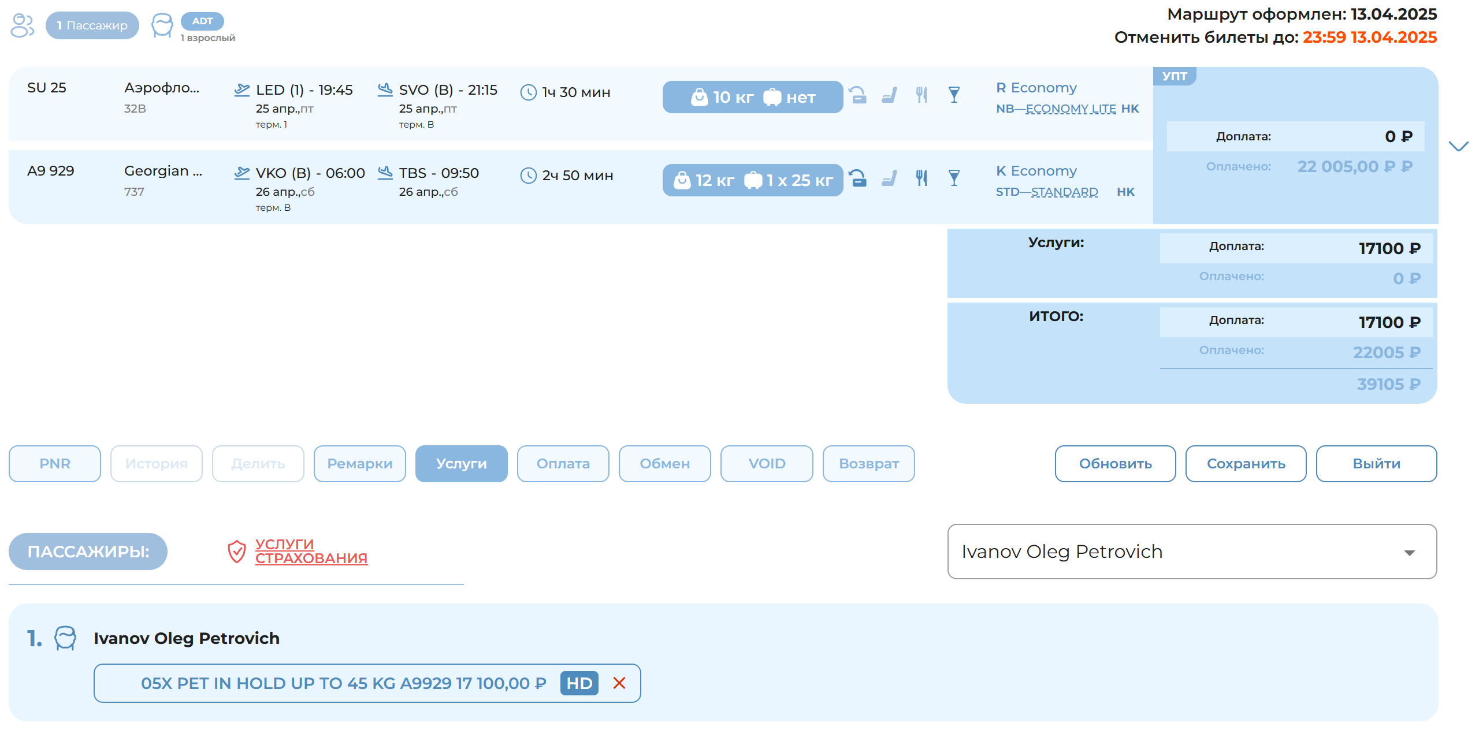Toggle the 1 Пассажир pill
The height and width of the screenshot is (730, 1479).
pos(92,25)
